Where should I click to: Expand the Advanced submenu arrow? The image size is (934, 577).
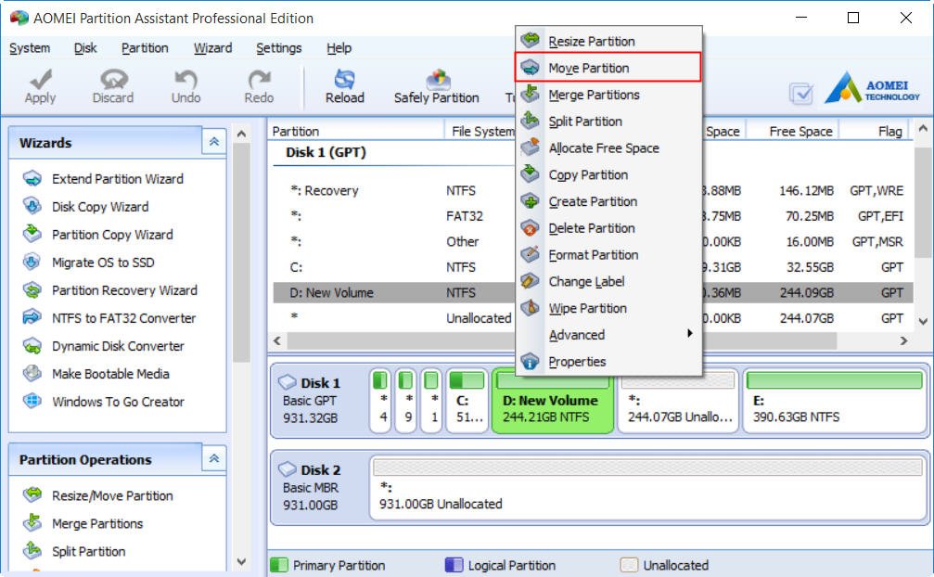coord(689,333)
